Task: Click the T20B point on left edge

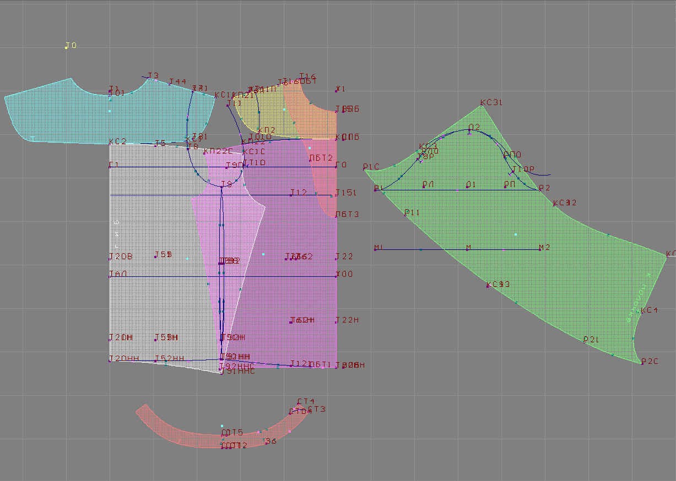Action: (111, 258)
